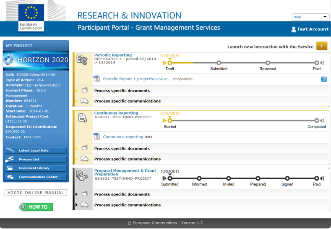Click the Started step on Continuous Reporting timeline
331x229 pixels.
pyautogui.click(x=170, y=120)
